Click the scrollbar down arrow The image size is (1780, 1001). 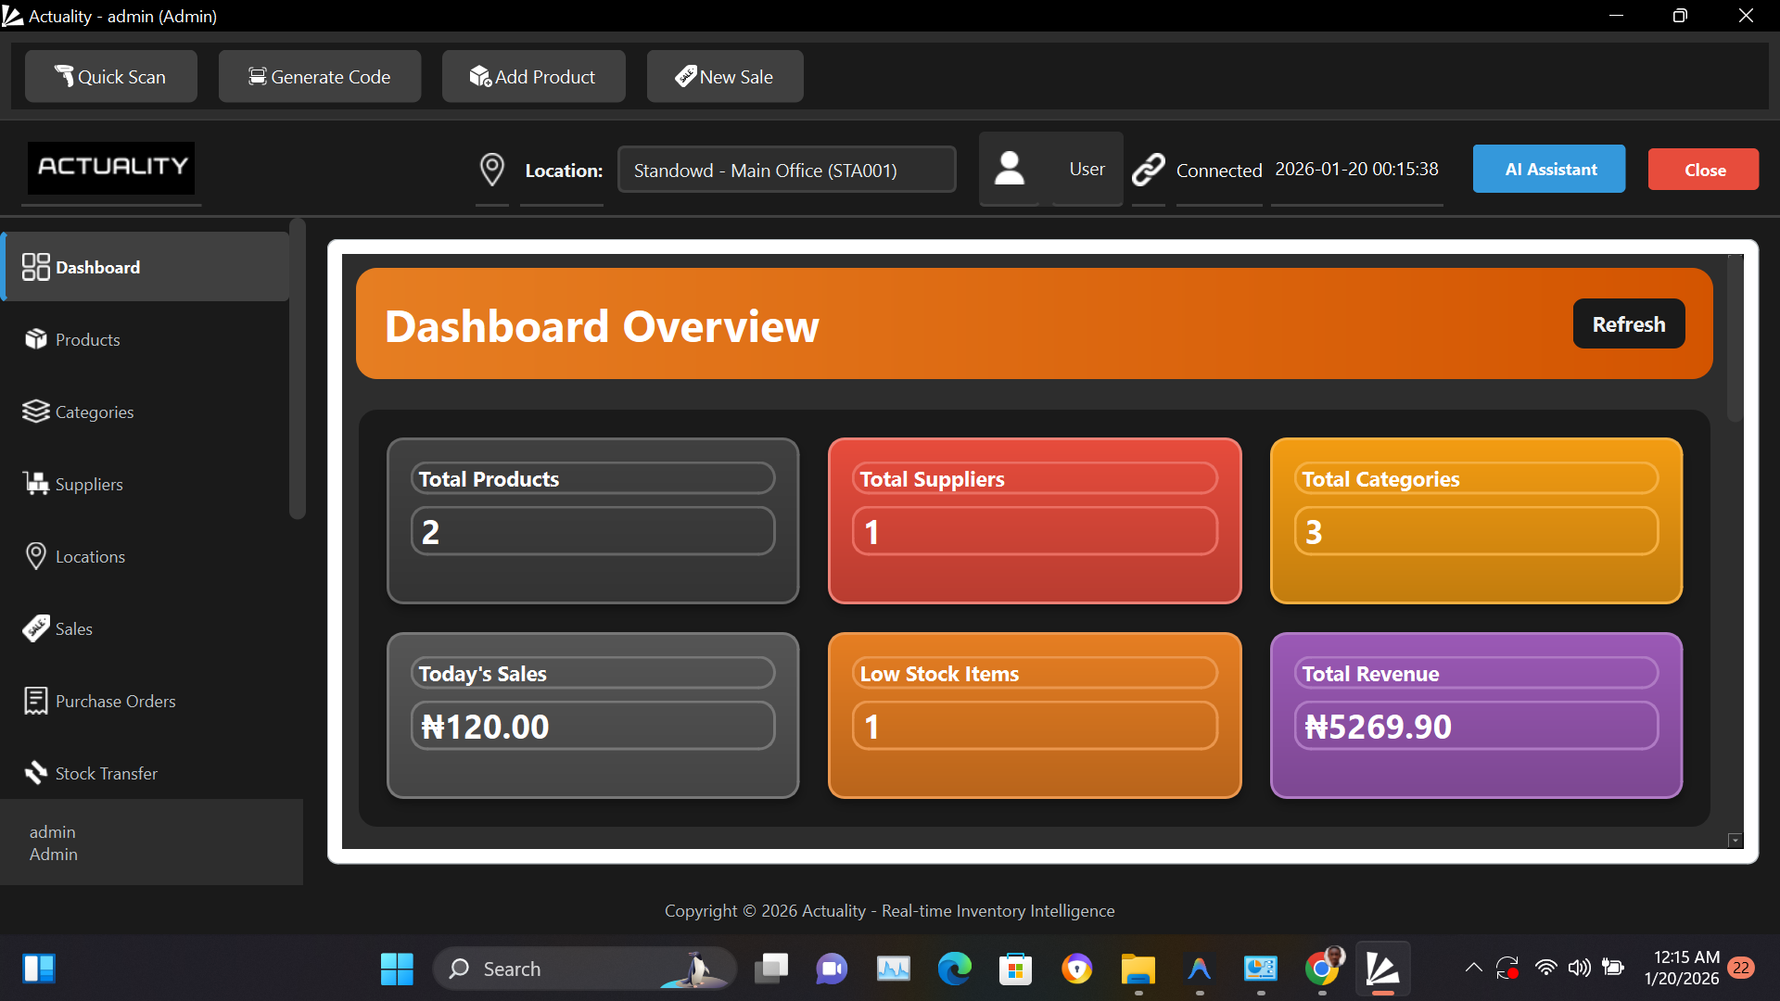(x=1734, y=840)
